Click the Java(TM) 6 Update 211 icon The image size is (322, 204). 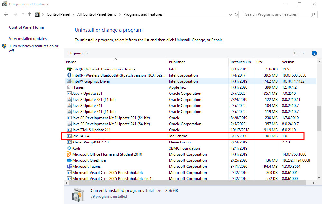69,130
